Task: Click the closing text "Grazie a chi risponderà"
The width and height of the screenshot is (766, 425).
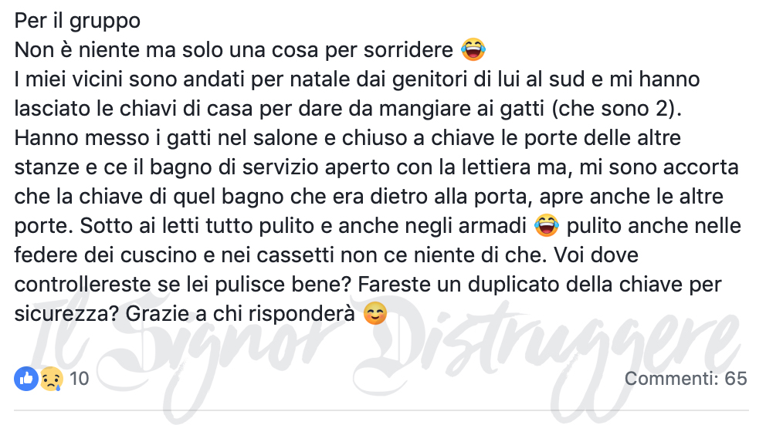Action: (240, 314)
